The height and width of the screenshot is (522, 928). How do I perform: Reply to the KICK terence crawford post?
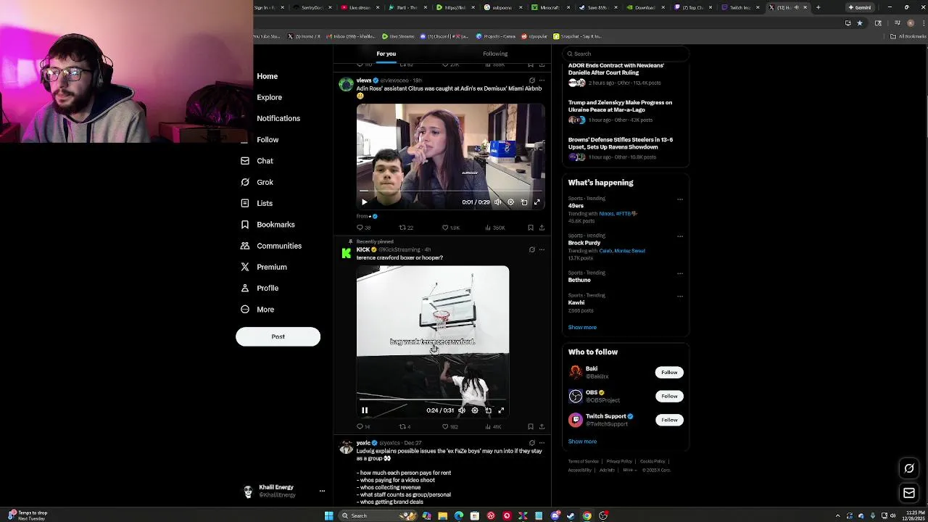click(363, 426)
